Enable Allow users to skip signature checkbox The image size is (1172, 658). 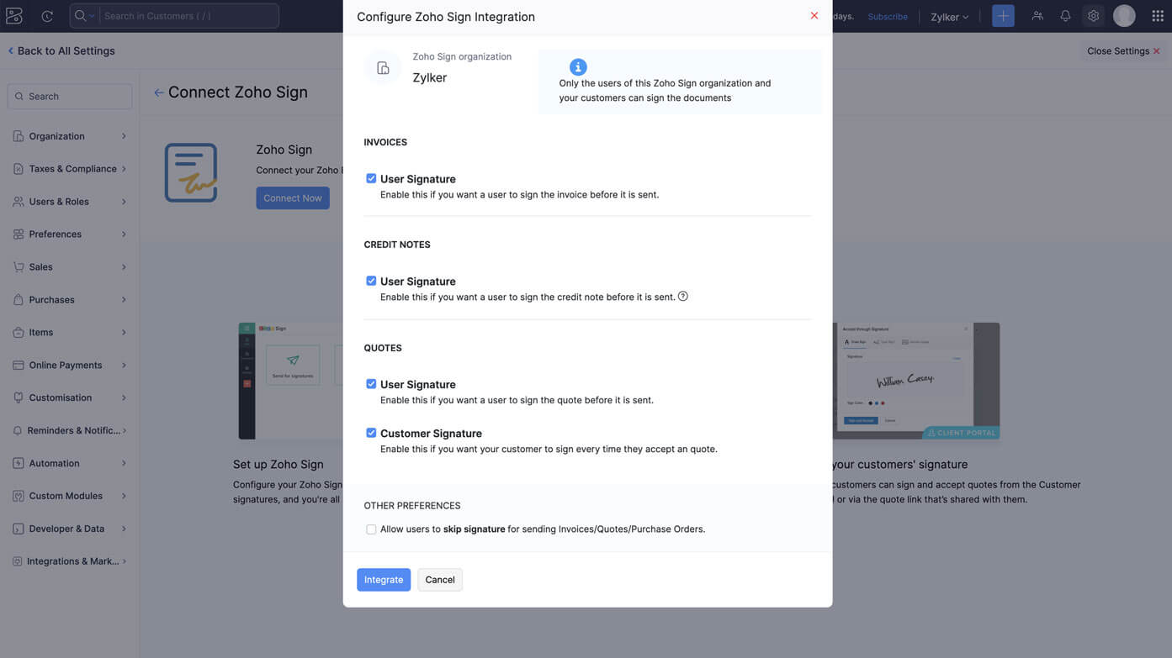point(371,529)
